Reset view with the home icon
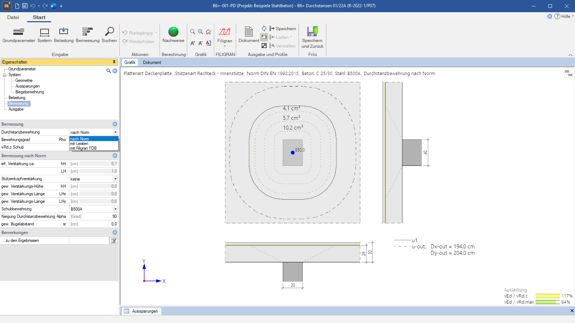The height and width of the screenshot is (323, 575). pos(208,32)
